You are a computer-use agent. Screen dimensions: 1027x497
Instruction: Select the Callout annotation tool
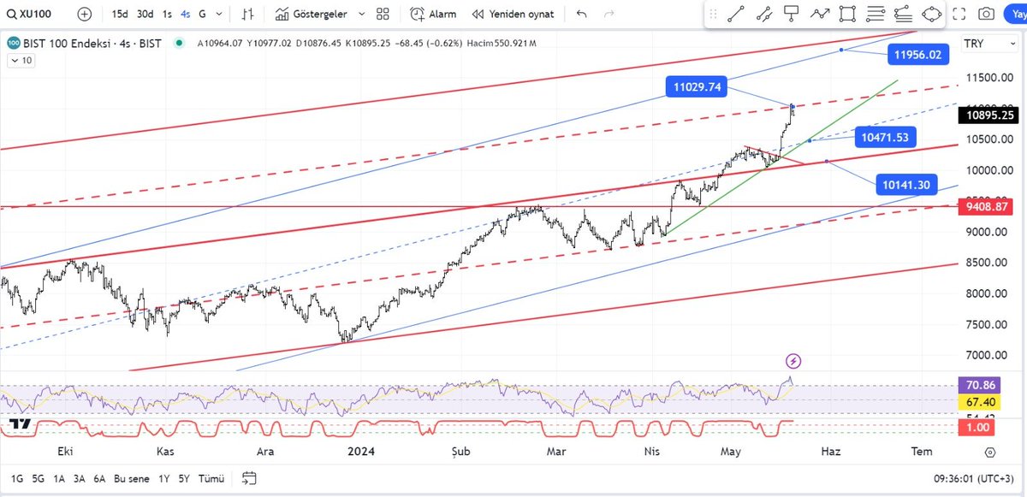(792, 14)
